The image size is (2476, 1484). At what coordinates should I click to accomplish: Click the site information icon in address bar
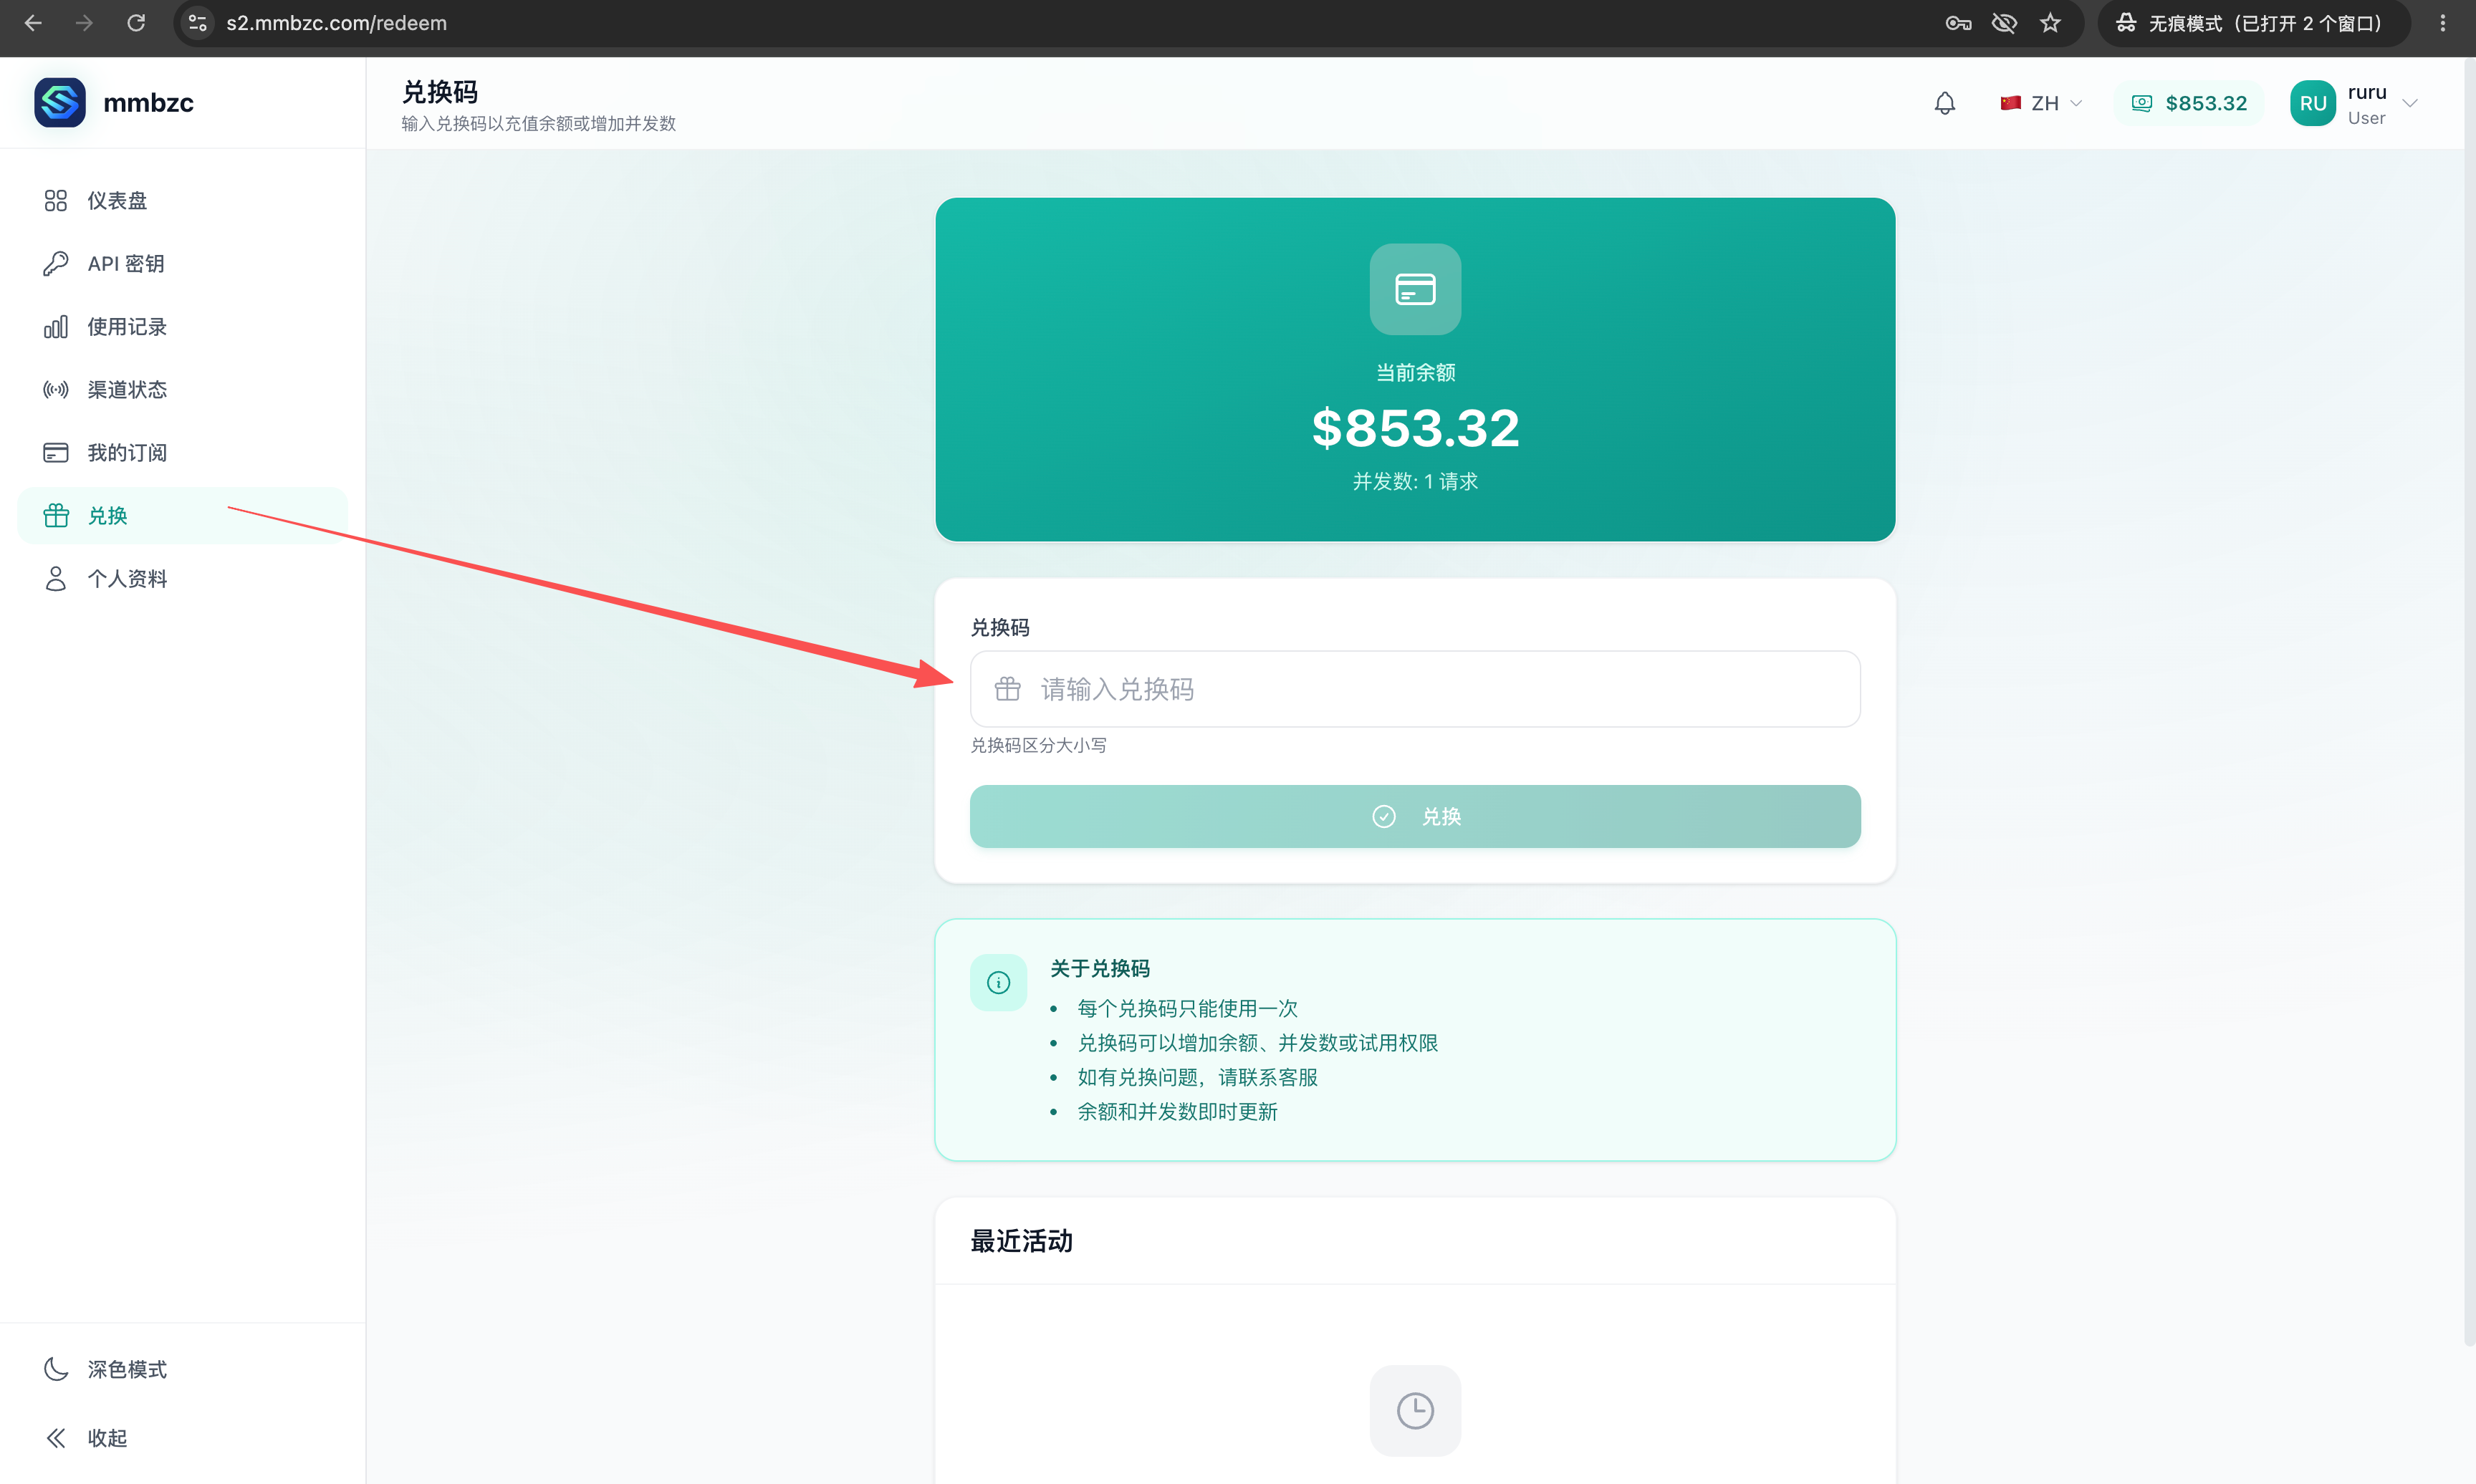[198, 23]
